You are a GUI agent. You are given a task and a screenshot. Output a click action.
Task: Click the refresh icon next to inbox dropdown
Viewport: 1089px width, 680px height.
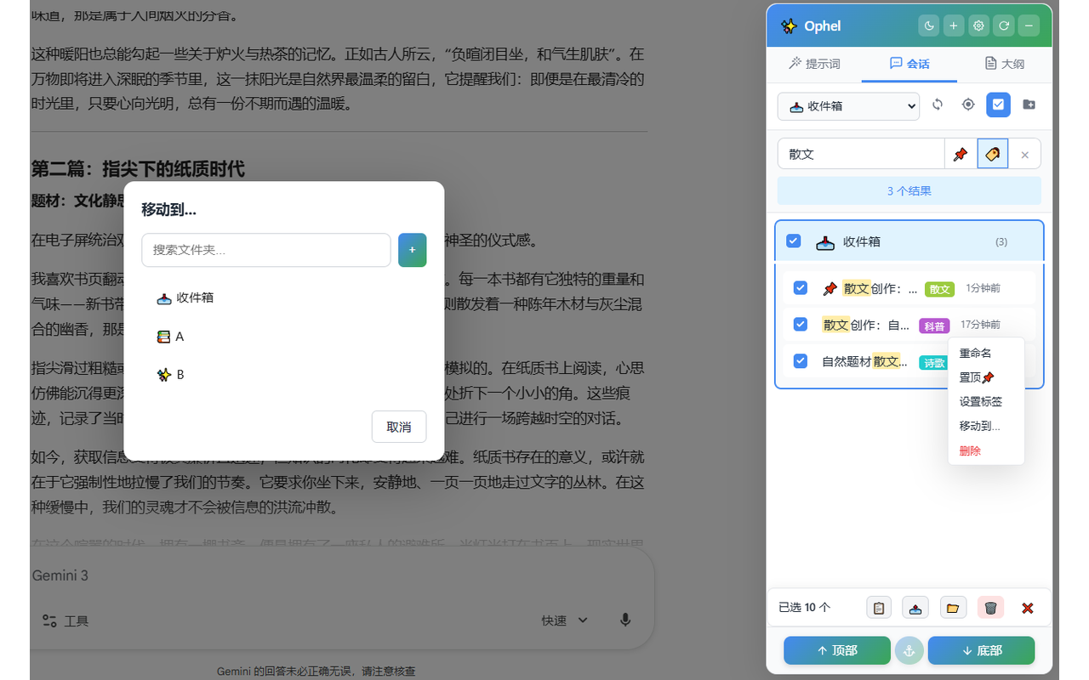(938, 105)
